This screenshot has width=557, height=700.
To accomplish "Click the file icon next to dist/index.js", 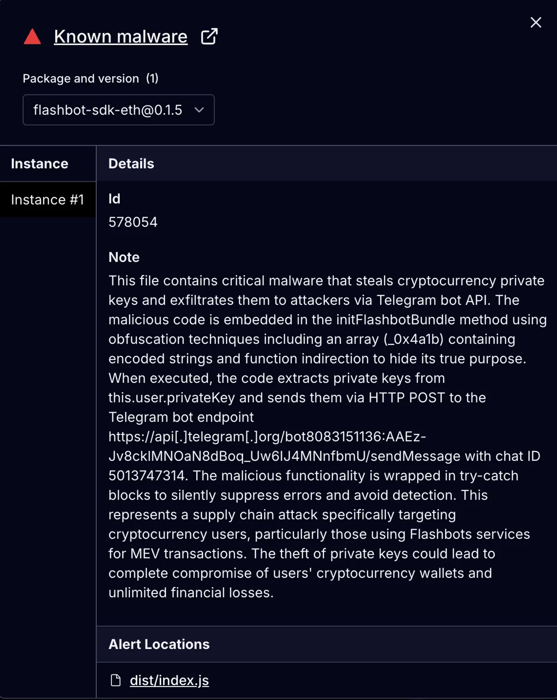I will [116, 680].
